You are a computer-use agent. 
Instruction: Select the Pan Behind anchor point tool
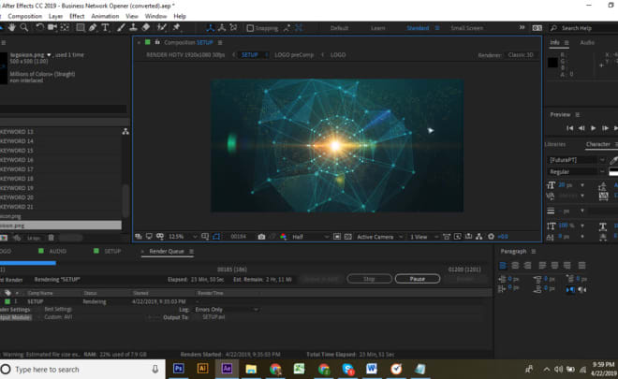point(65,27)
